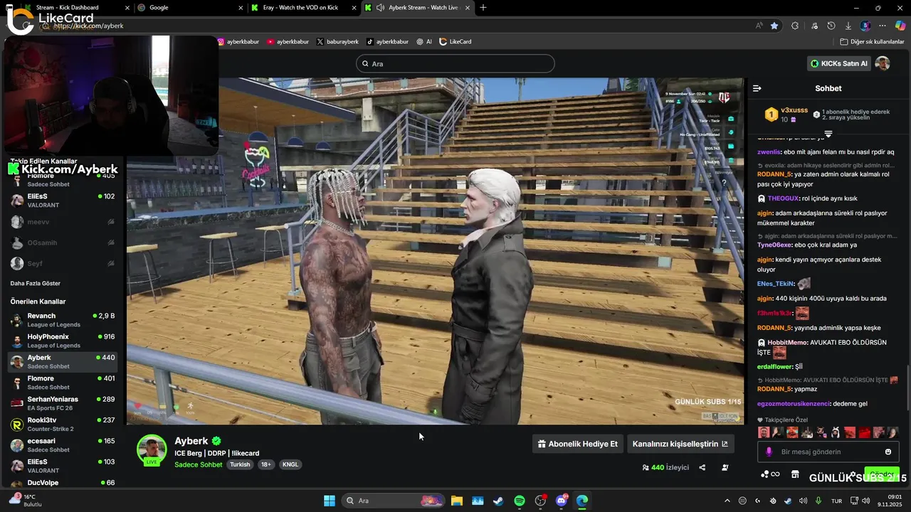This screenshot has height=512, width=911.
Task: Open the AI bookmark
Action: click(x=424, y=41)
